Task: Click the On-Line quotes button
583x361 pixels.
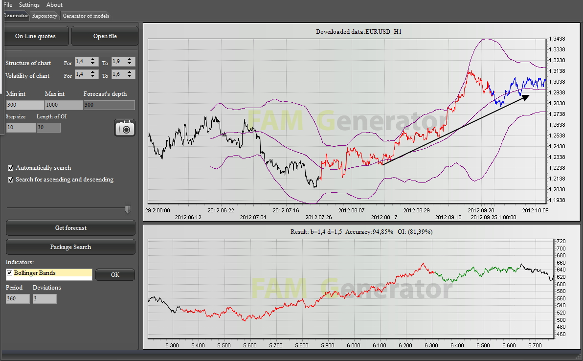Action: (x=35, y=36)
